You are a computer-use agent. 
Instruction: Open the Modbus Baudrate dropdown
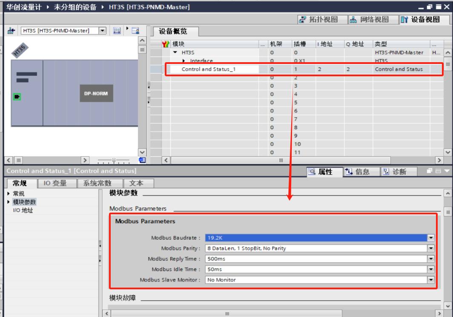(x=431, y=238)
